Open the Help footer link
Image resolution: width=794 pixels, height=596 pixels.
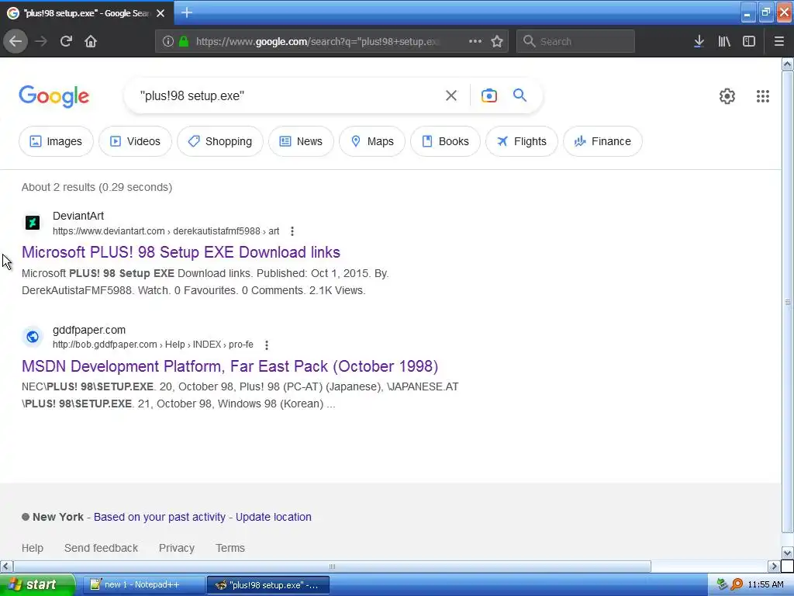33,548
